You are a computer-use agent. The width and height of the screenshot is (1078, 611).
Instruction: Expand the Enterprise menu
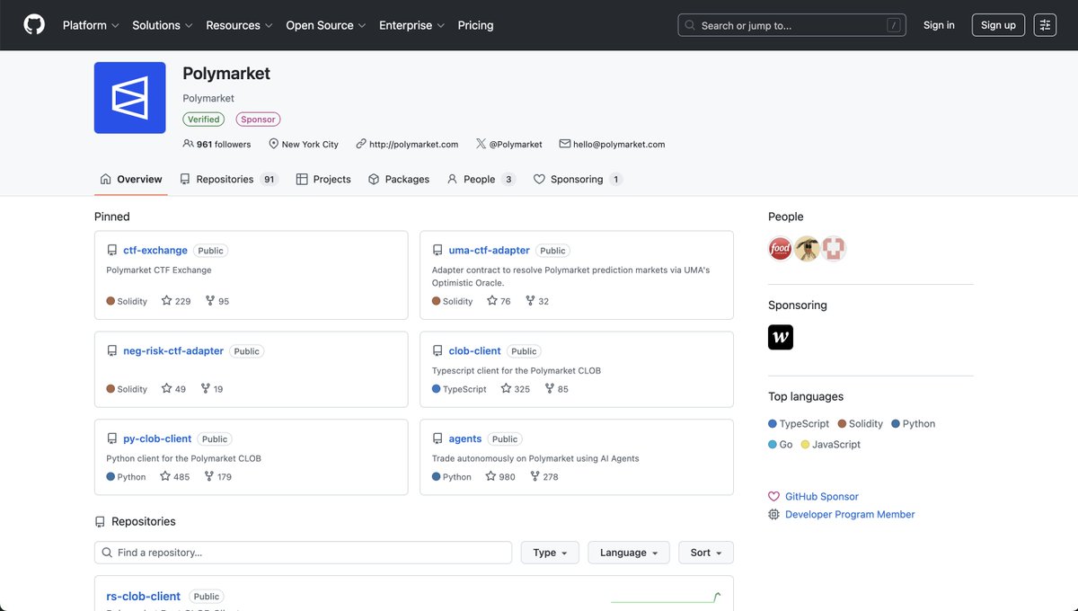pyautogui.click(x=412, y=25)
